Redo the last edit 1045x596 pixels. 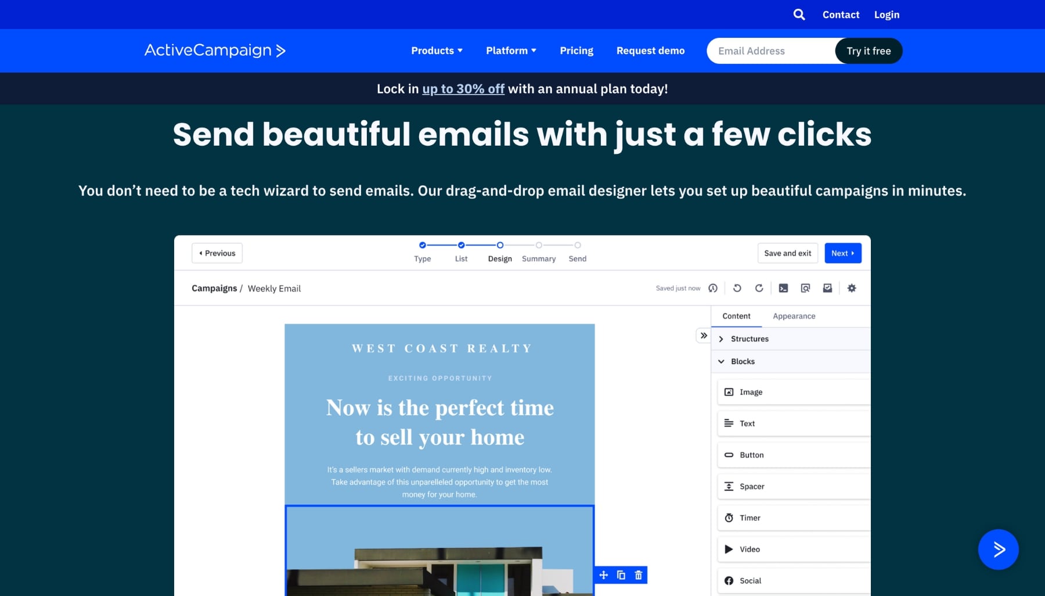click(759, 288)
